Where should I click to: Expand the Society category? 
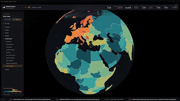point(12,30)
